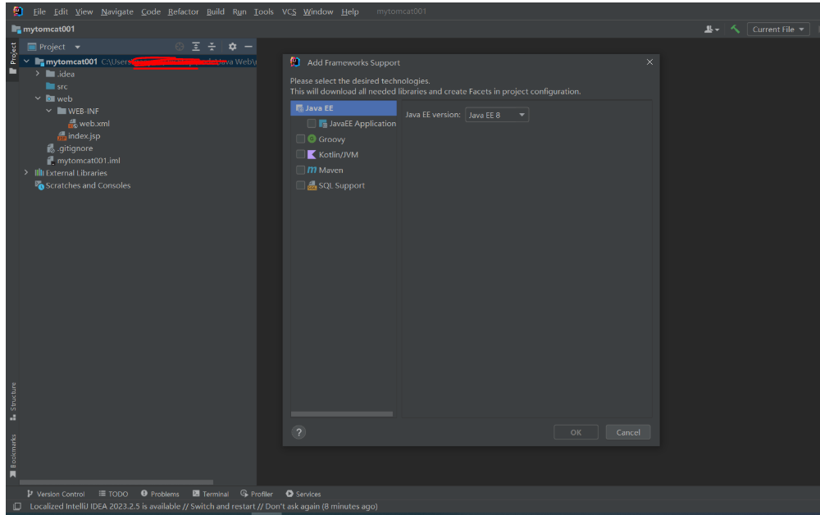Expand the .idea folder
Image resolution: width=820 pixels, height=515 pixels.
pyautogui.click(x=38, y=74)
